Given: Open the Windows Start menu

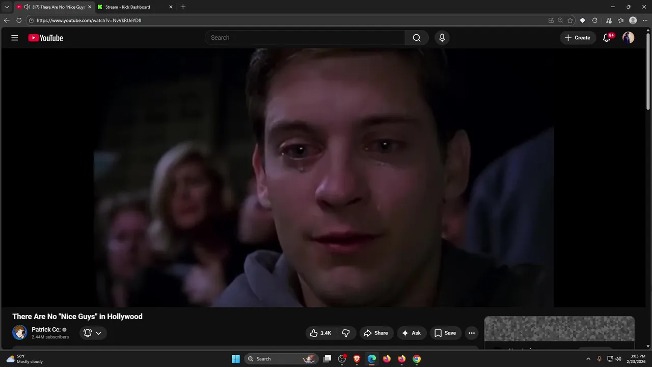Looking at the screenshot, I should click(236, 359).
